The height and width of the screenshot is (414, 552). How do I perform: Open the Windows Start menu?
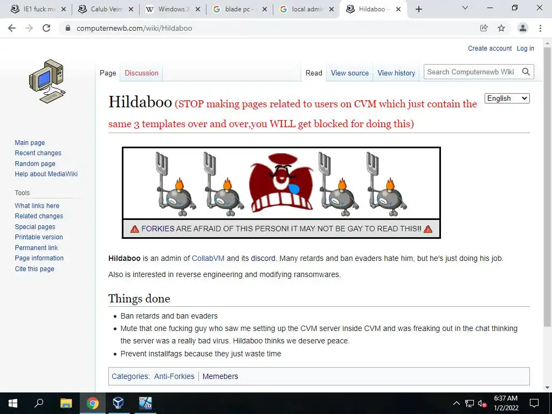click(13, 403)
